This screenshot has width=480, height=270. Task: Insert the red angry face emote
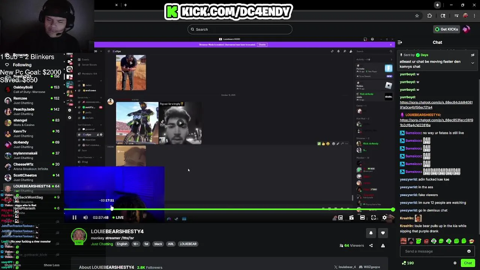pos(426,241)
